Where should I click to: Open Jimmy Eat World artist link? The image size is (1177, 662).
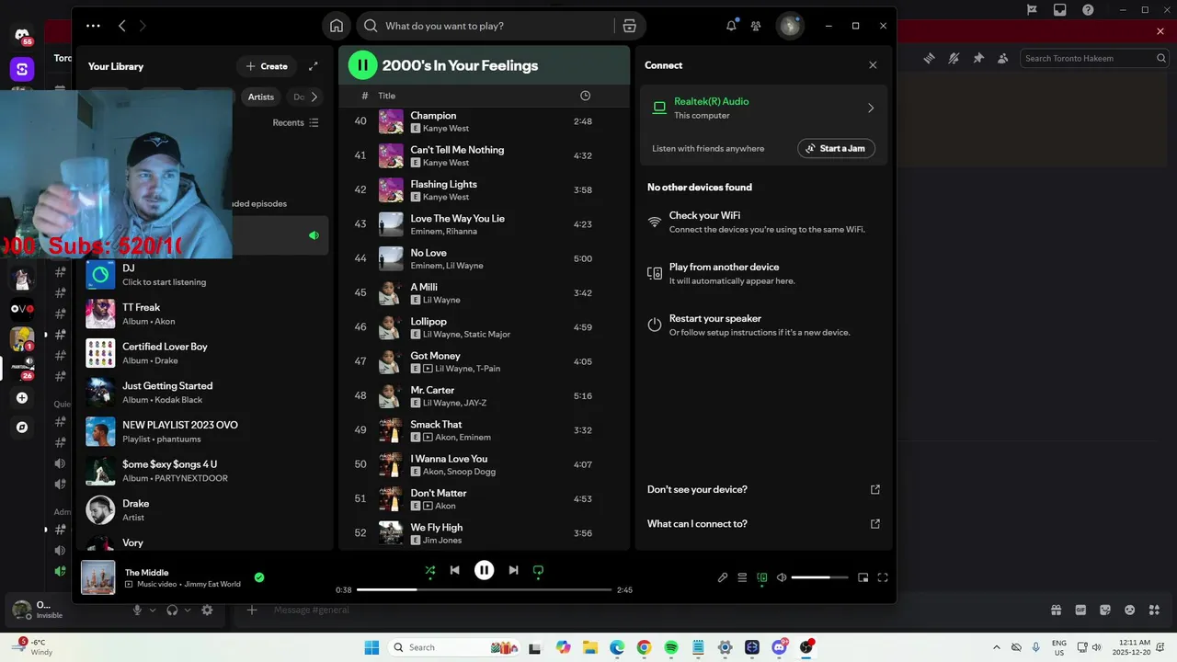click(x=212, y=584)
